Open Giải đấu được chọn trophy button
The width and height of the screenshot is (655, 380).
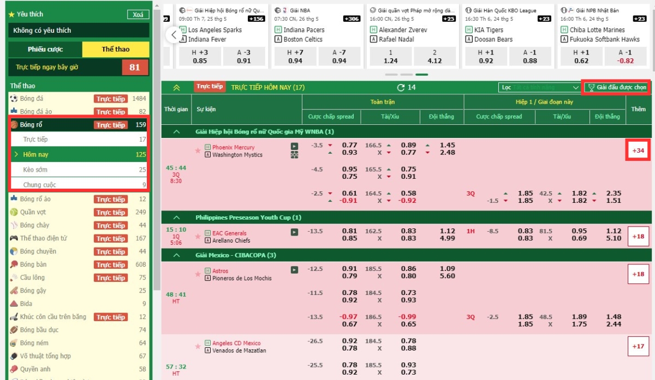coord(616,87)
